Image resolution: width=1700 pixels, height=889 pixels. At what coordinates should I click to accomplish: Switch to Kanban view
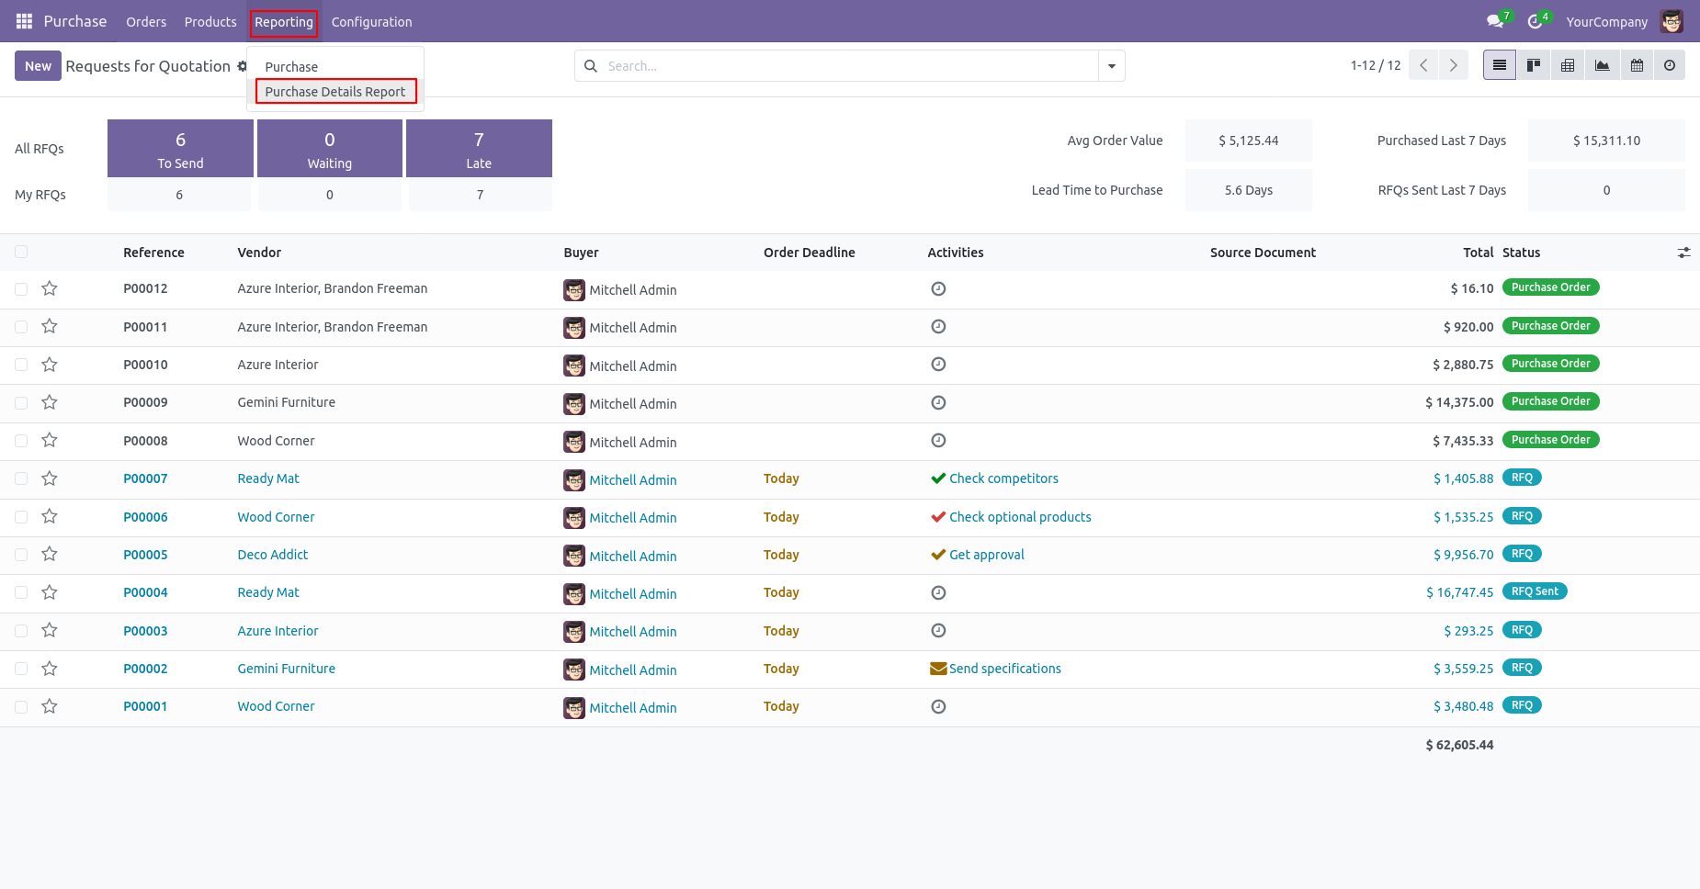pos(1534,65)
